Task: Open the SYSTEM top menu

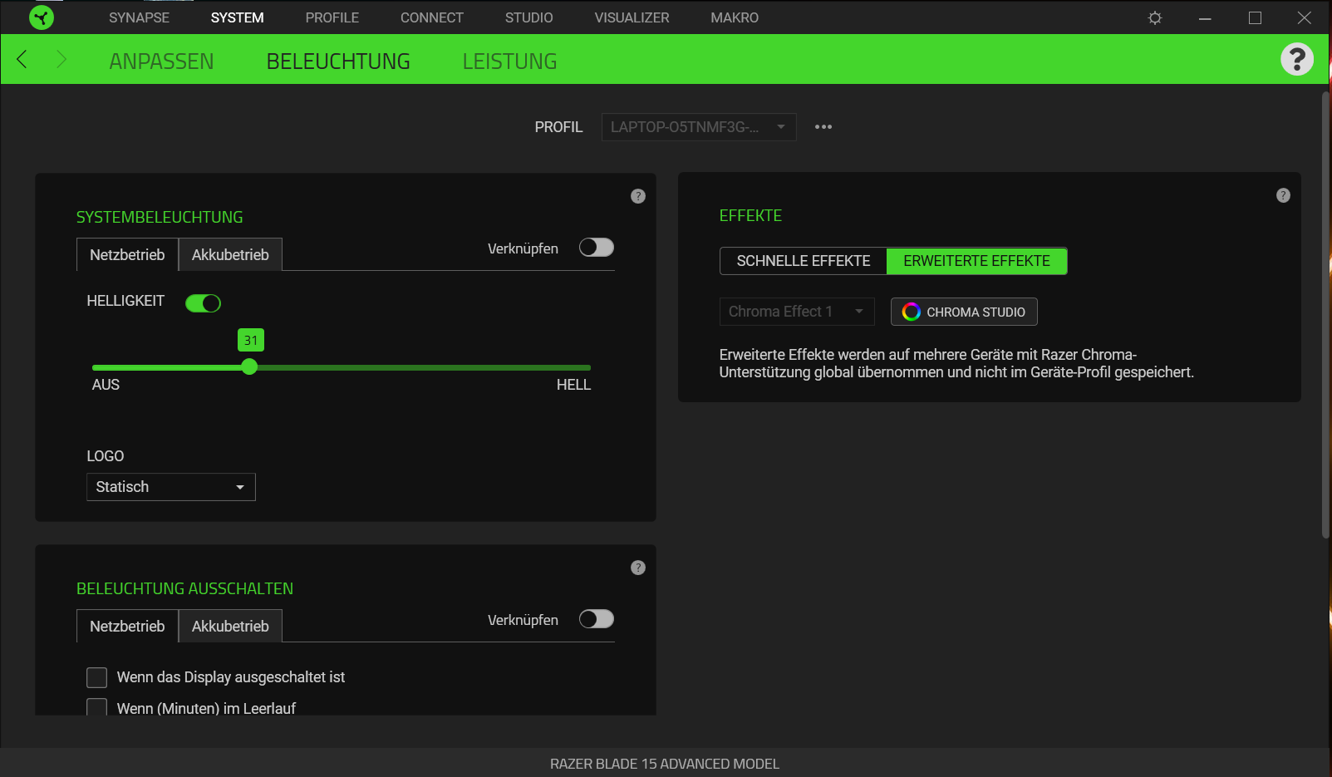Action: (237, 17)
